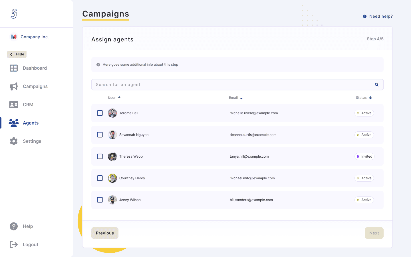Sort by Email using its sort arrows
Screen dimensions: 411x257
(241, 98)
